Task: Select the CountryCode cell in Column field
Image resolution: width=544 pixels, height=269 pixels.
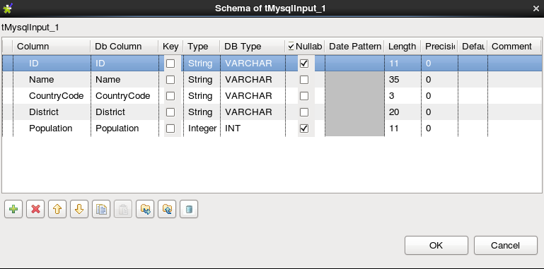Action: 52,96
